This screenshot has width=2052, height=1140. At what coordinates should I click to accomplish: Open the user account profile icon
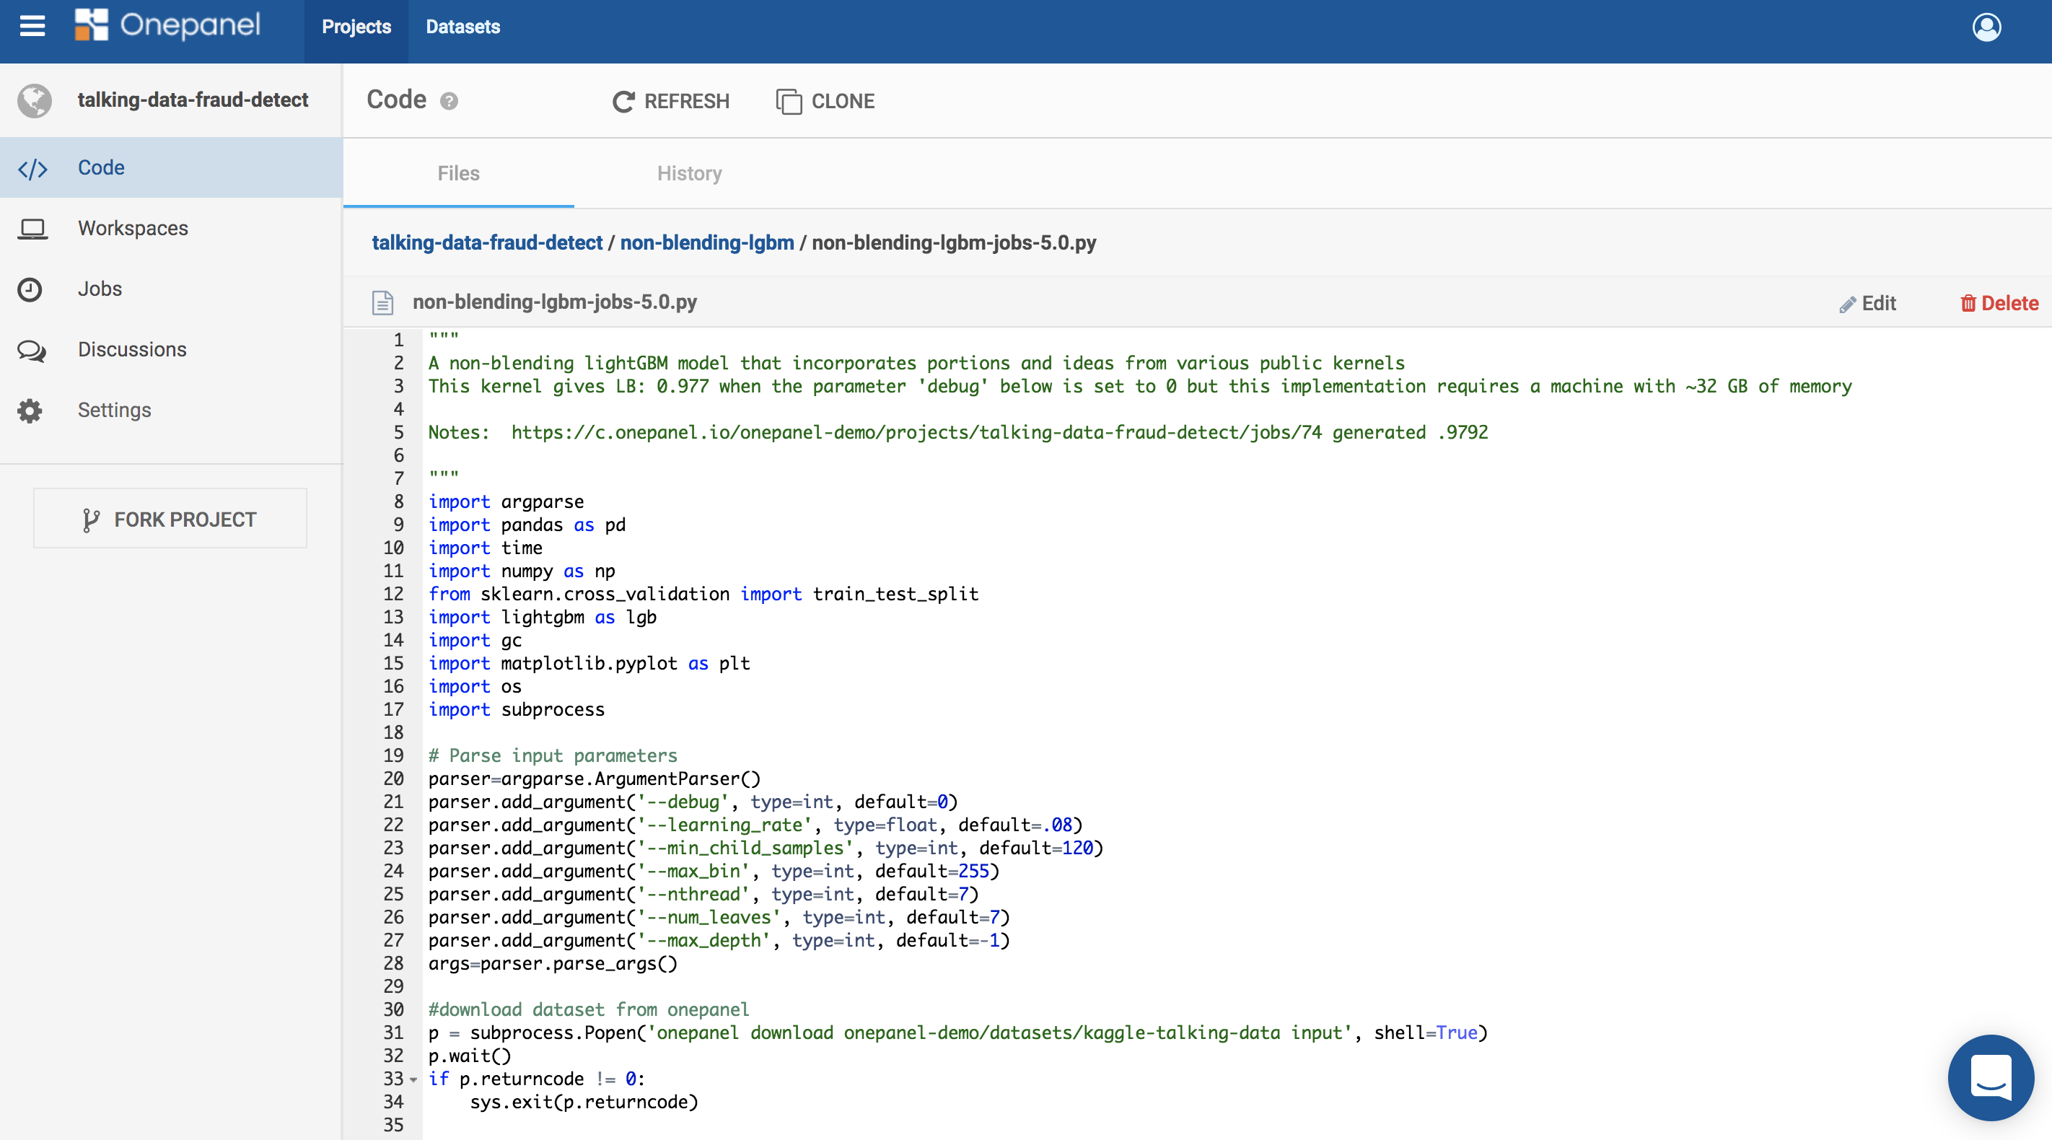coord(1986,27)
